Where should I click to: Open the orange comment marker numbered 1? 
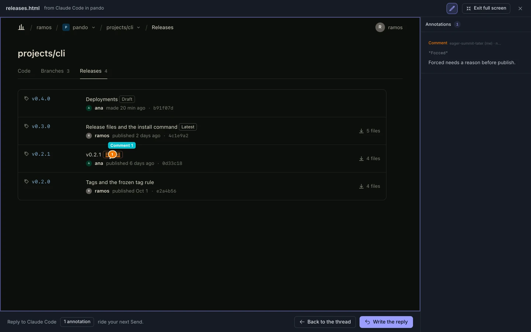112,155
